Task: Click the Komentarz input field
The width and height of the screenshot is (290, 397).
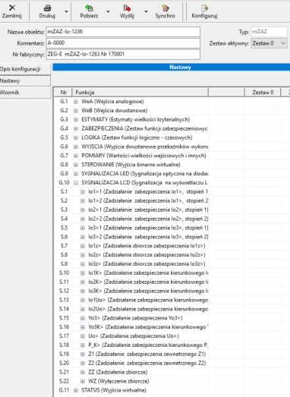Action: (123, 43)
